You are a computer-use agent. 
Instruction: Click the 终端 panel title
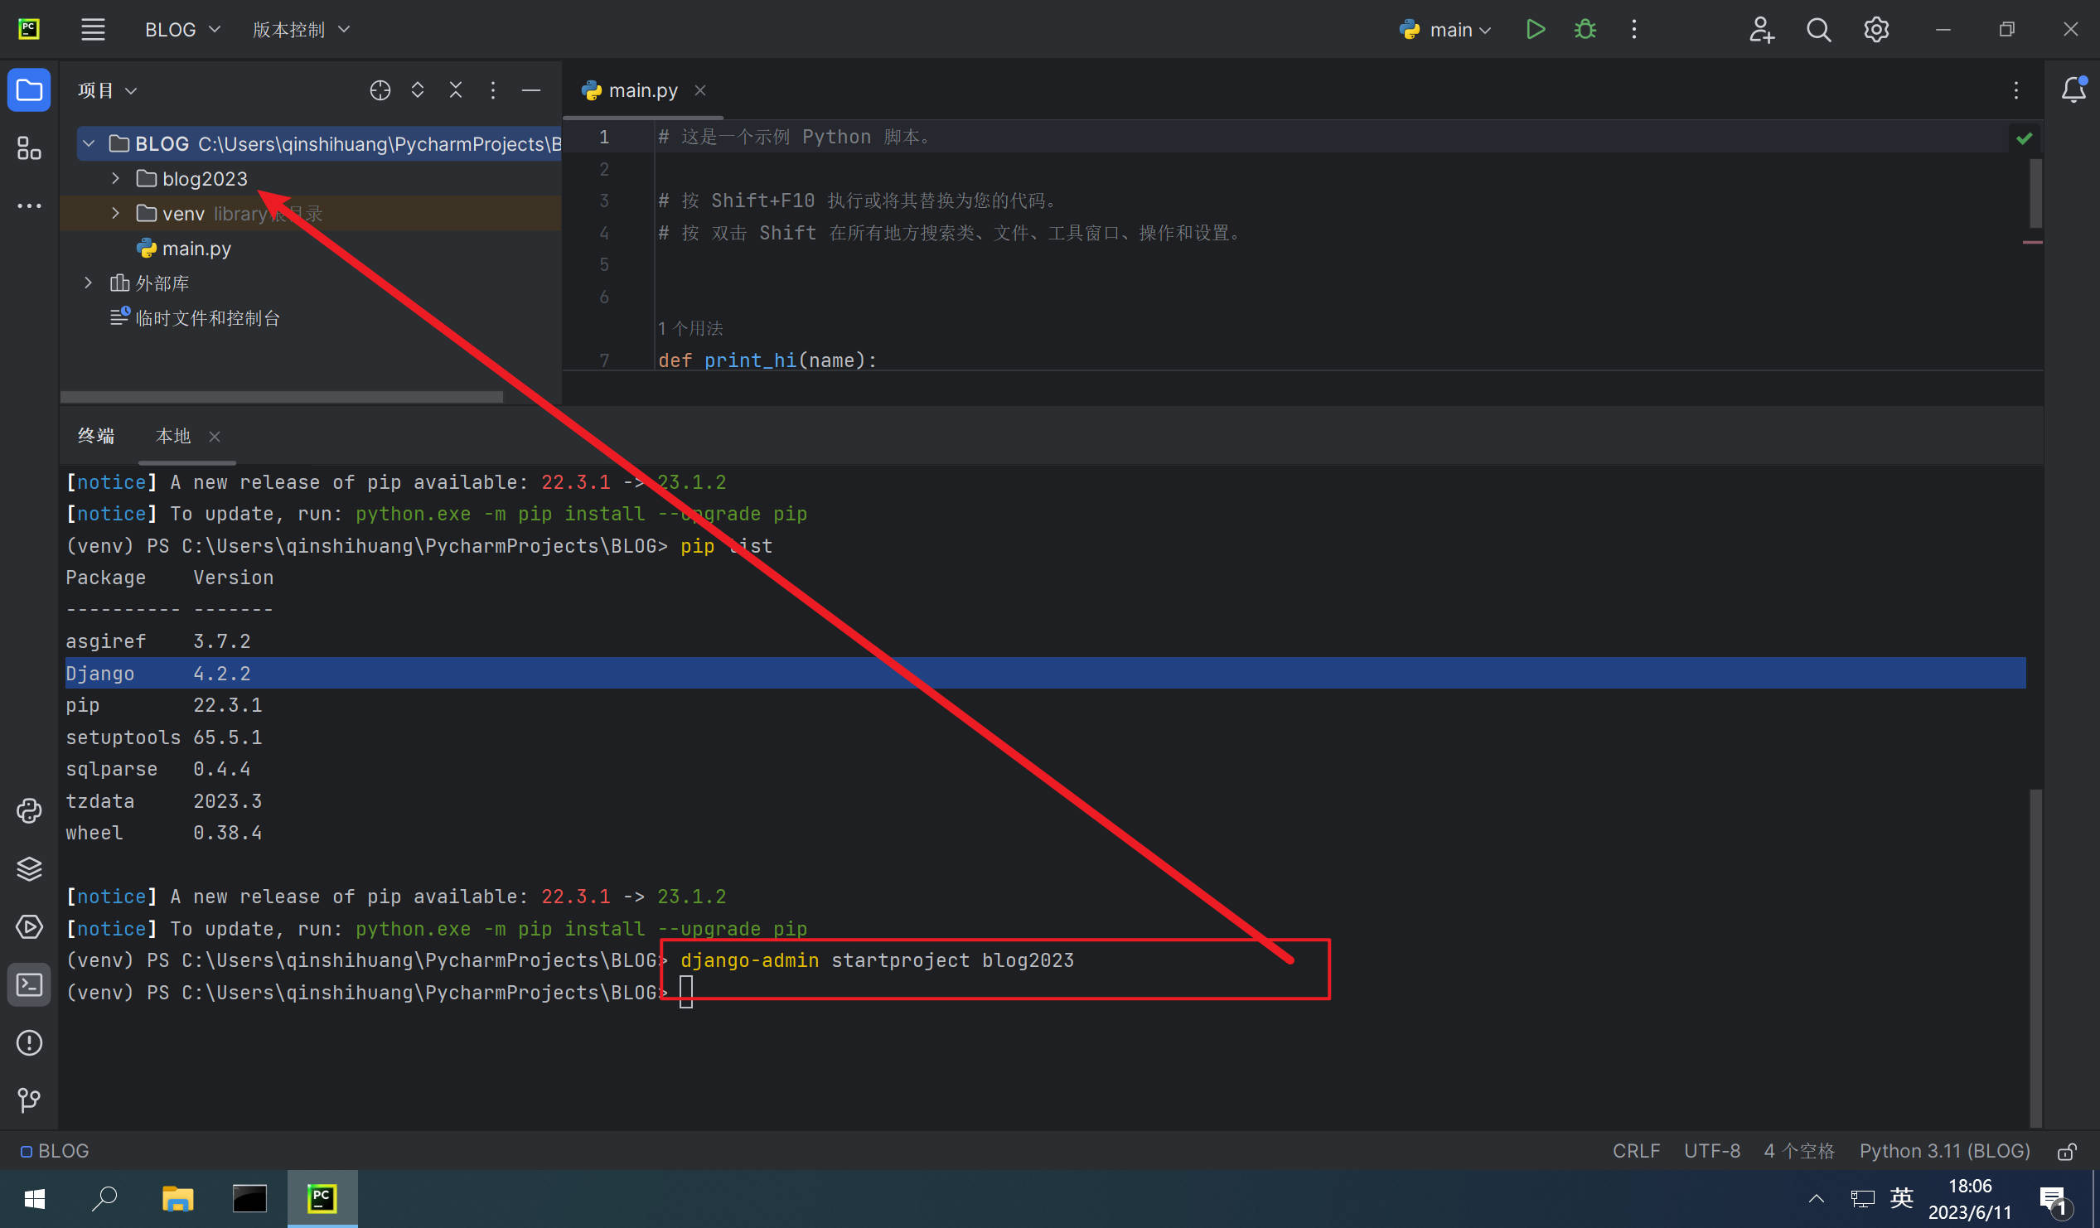[x=96, y=436]
